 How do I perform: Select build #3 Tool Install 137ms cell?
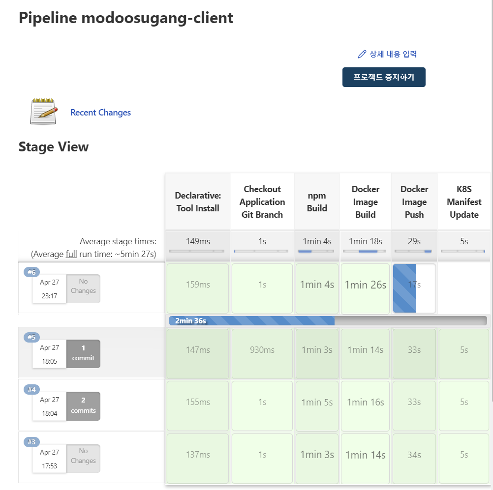198,458
